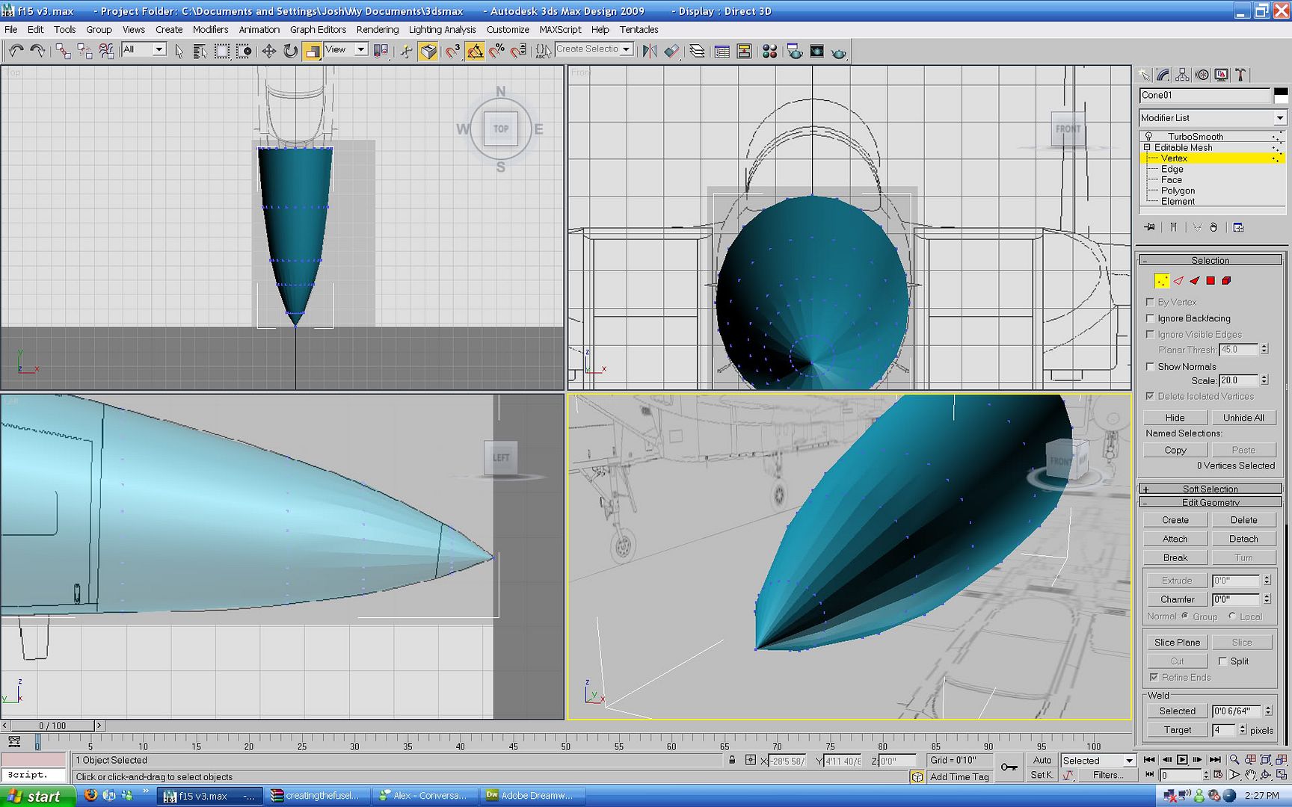
Task: Switch to the Hierarchy command panel
Action: coord(1182,75)
